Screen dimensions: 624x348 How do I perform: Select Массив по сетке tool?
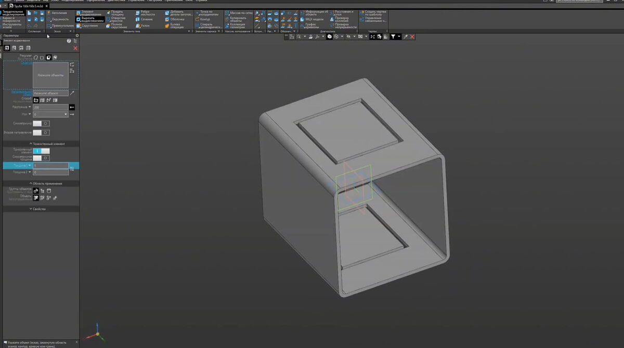click(x=239, y=13)
